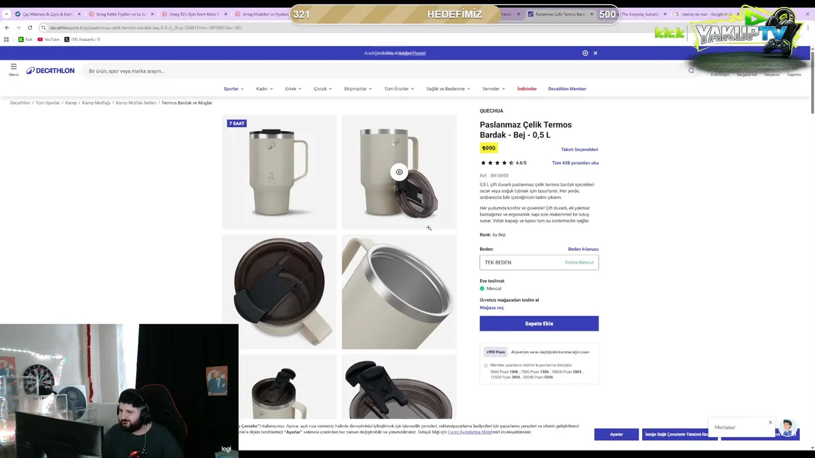Open the mug interior product image

tap(399, 292)
